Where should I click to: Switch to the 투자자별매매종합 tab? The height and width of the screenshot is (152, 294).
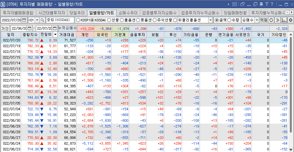coord(18,13)
